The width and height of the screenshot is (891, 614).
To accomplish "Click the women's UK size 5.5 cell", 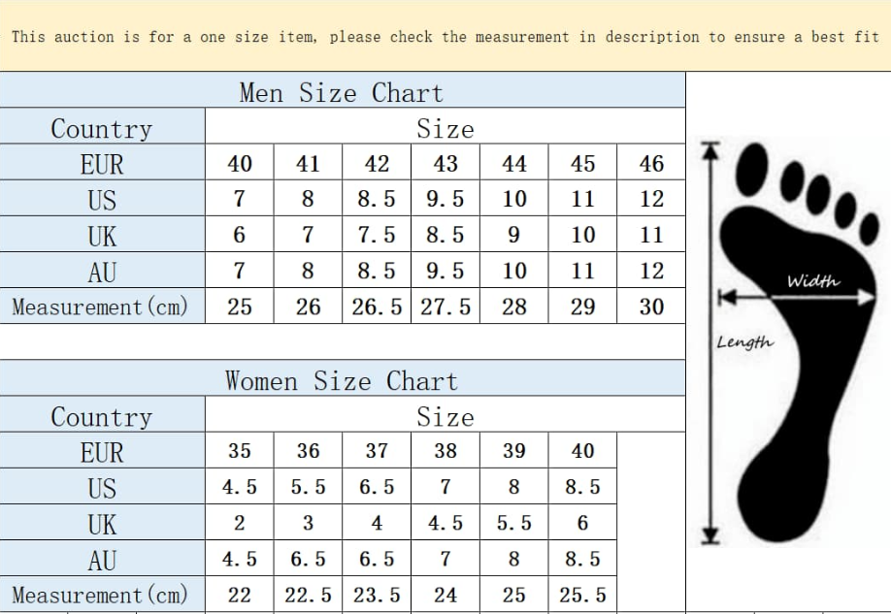I will tap(514, 523).
